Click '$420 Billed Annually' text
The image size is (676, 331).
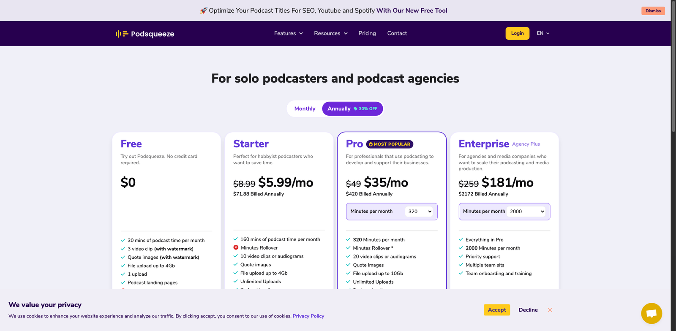point(369,194)
